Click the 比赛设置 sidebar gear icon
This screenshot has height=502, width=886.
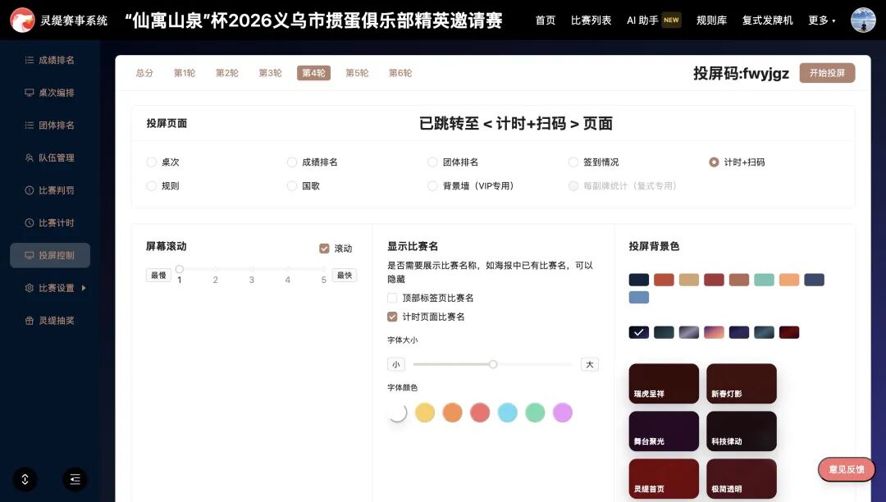tap(29, 288)
